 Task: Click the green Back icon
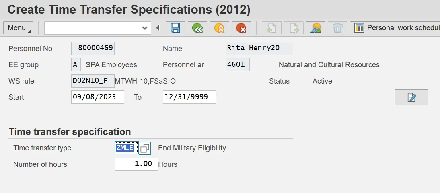tap(197, 28)
